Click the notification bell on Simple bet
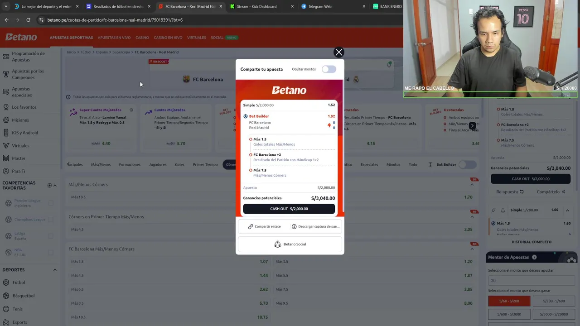This screenshot has width=580, height=326. pyautogui.click(x=503, y=211)
